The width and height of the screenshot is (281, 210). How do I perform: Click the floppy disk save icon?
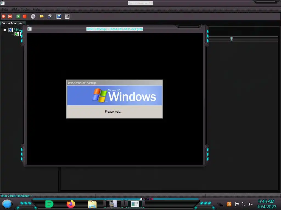coord(59,16)
